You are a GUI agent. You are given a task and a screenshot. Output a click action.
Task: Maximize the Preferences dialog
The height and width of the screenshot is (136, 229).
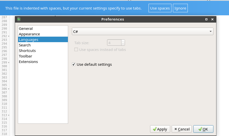tap(206, 19)
